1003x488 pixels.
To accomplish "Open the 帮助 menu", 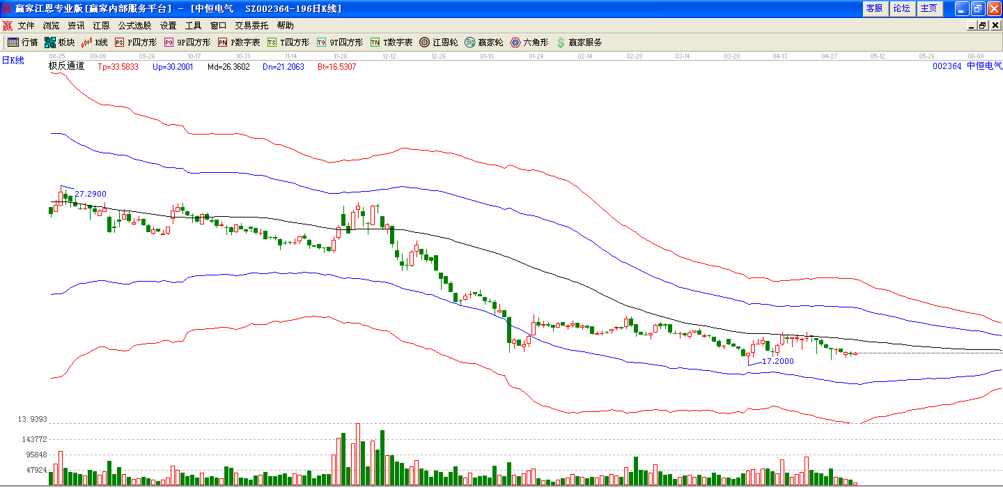I will click(x=285, y=26).
